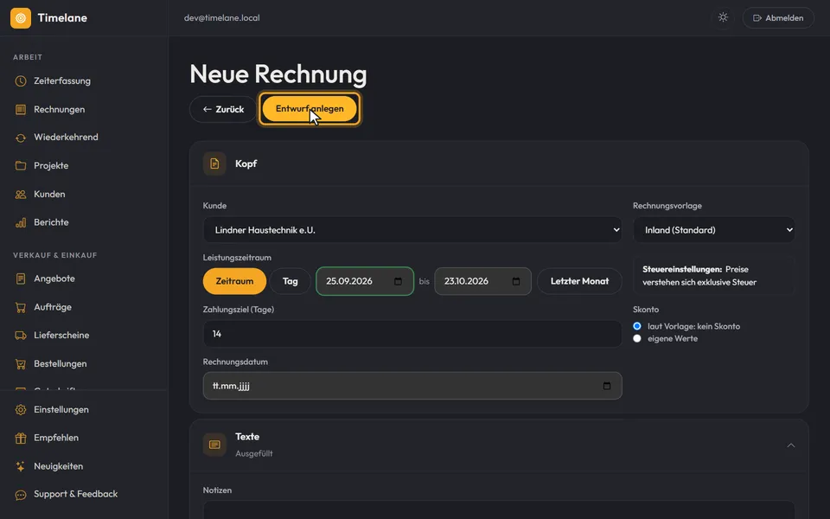Click the chat bubble icon beside Support & Feedback

[x=21, y=495]
